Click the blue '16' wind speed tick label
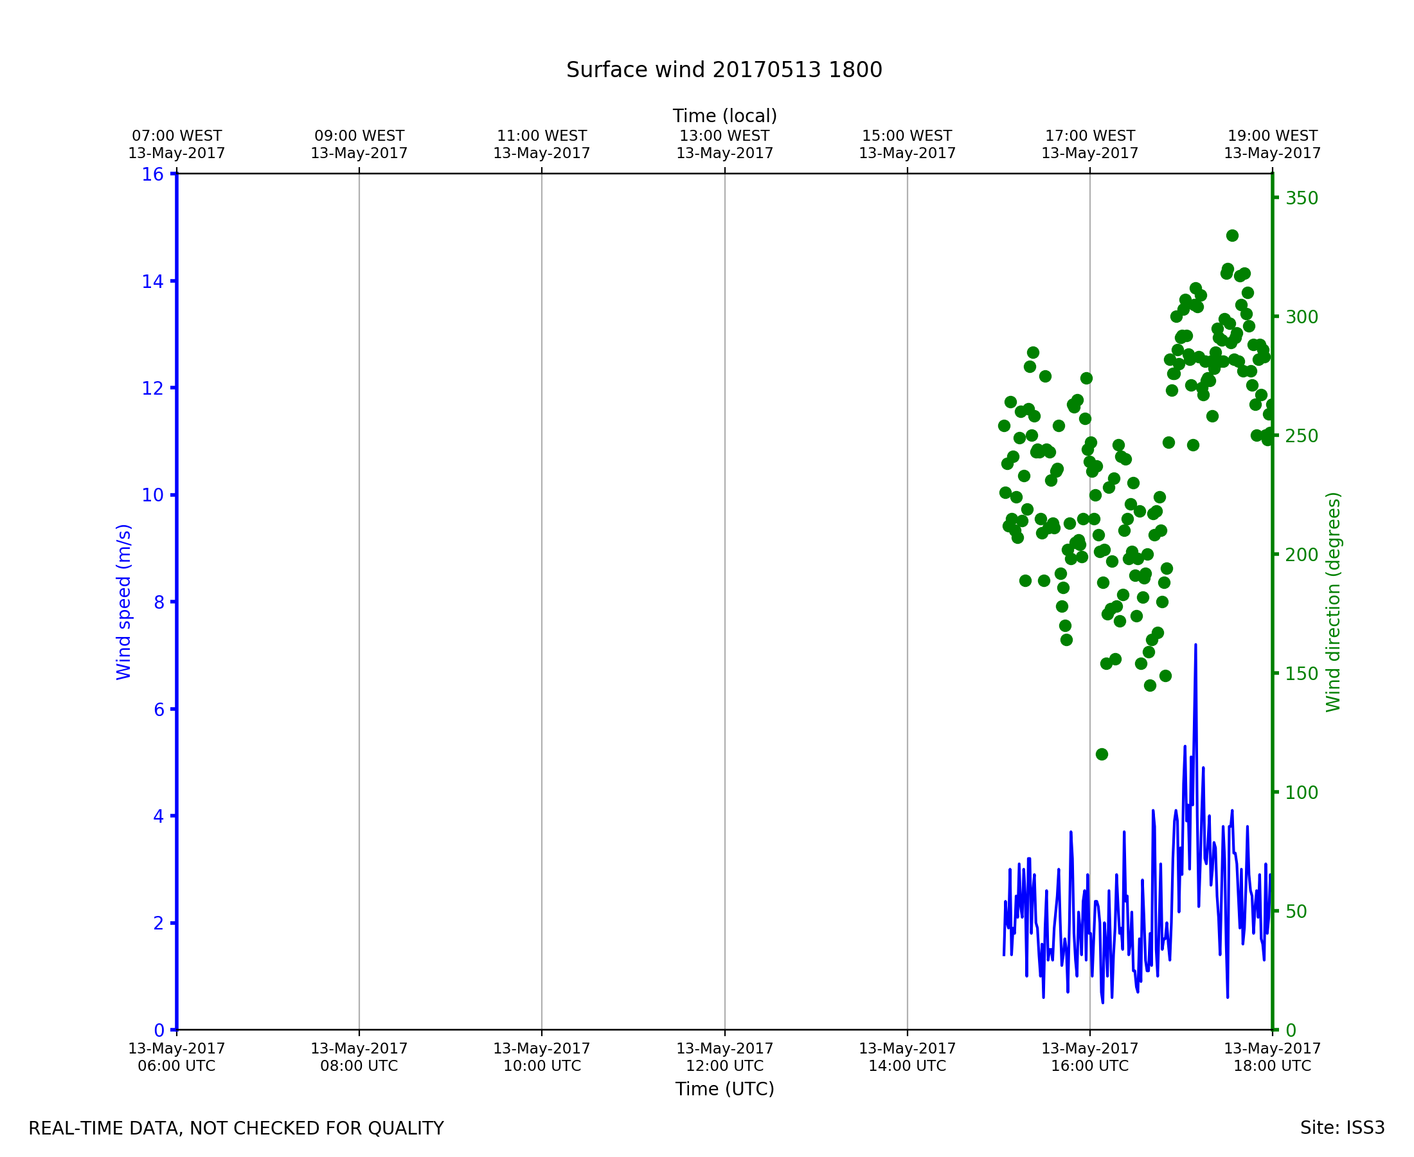Screen dimensions: 1414x1157 point(152,175)
